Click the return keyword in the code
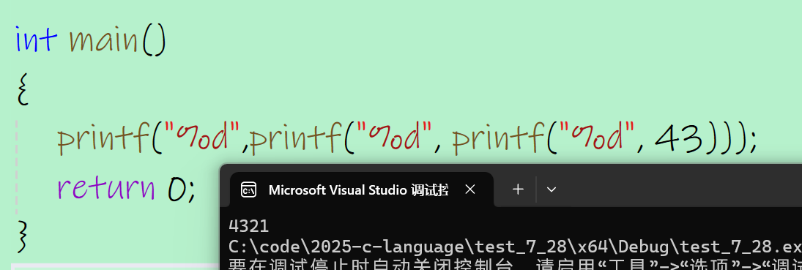Screen dimensions: 802x270 [106, 188]
